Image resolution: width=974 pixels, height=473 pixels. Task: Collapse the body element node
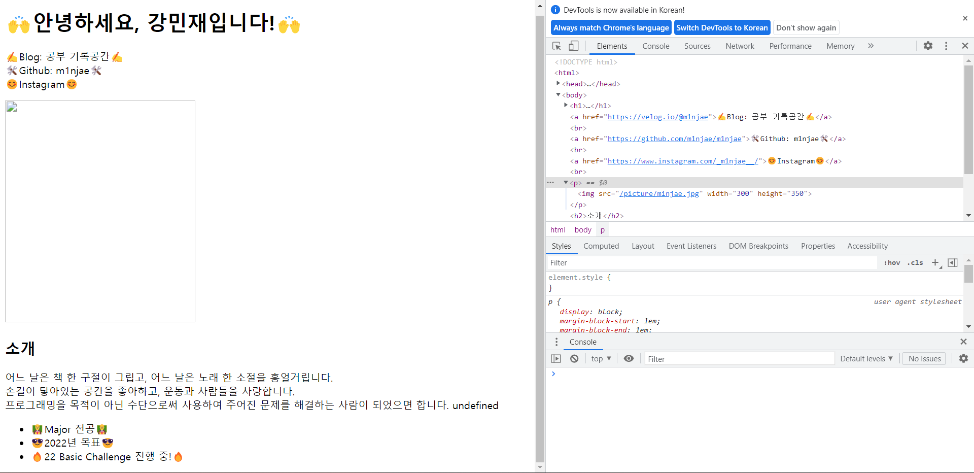coord(558,95)
